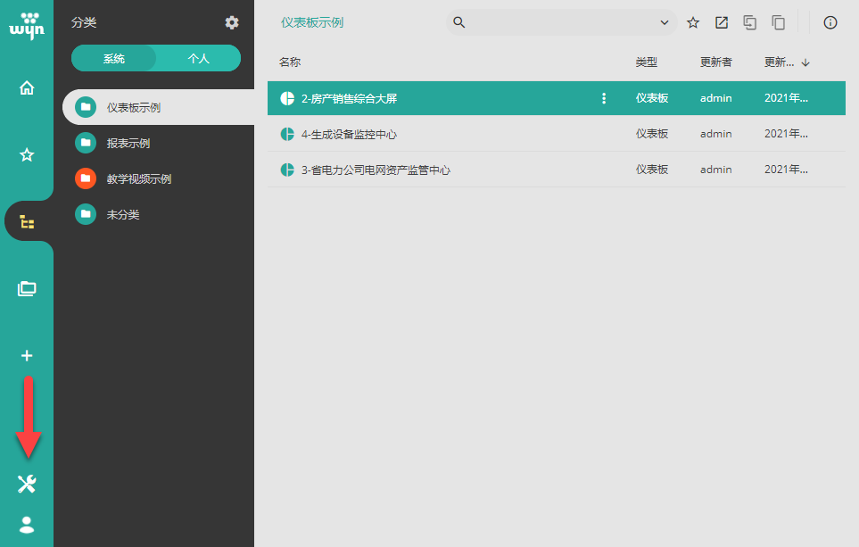The image size is (859, 547).
Task: Expand the search box dropdown arrow
Action: 664,22
